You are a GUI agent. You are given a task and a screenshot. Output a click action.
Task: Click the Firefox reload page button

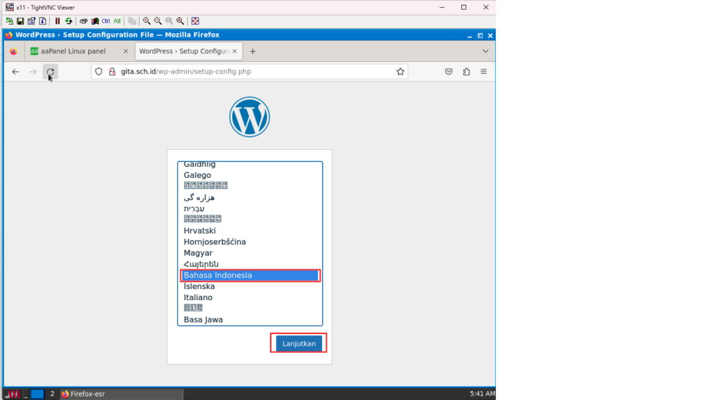(50, 72)
